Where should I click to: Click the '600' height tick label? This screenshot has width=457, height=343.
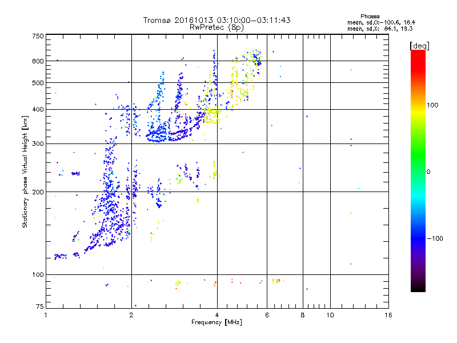pyautogui.click(x=38, y=61)
